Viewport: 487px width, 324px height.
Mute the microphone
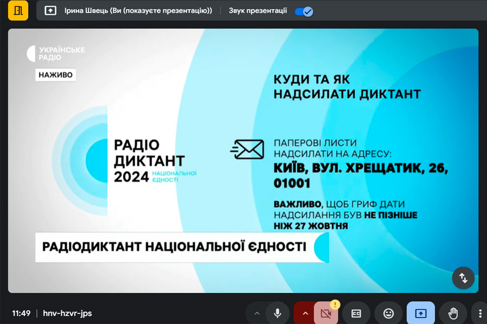278,313
